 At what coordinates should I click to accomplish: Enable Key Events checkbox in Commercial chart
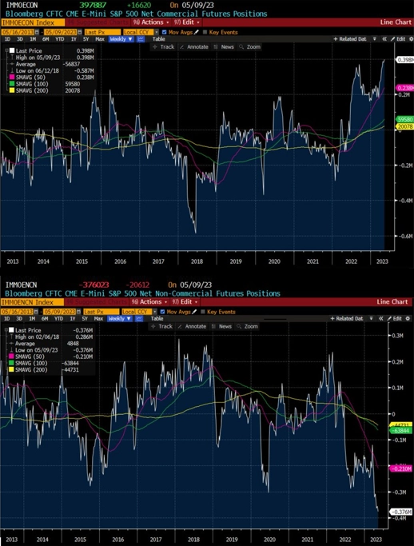click(205, 33)
